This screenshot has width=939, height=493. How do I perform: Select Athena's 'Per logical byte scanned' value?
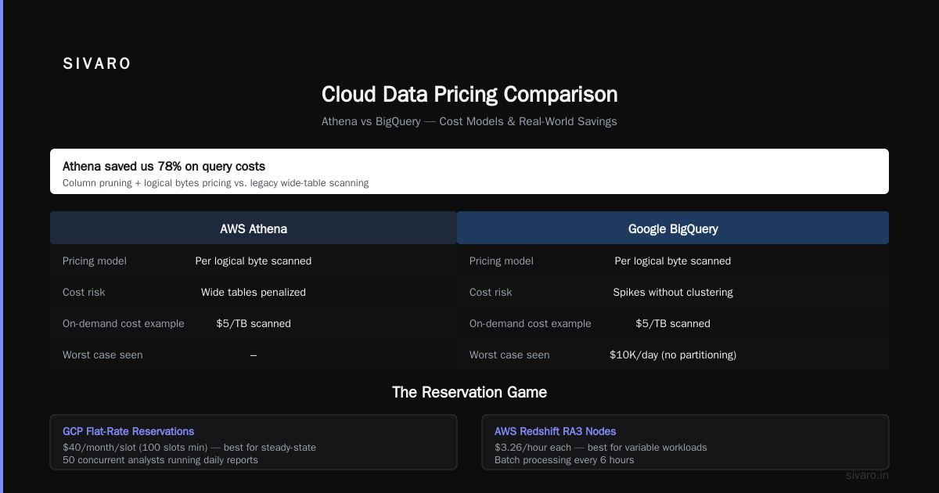[x=254, y=261]
